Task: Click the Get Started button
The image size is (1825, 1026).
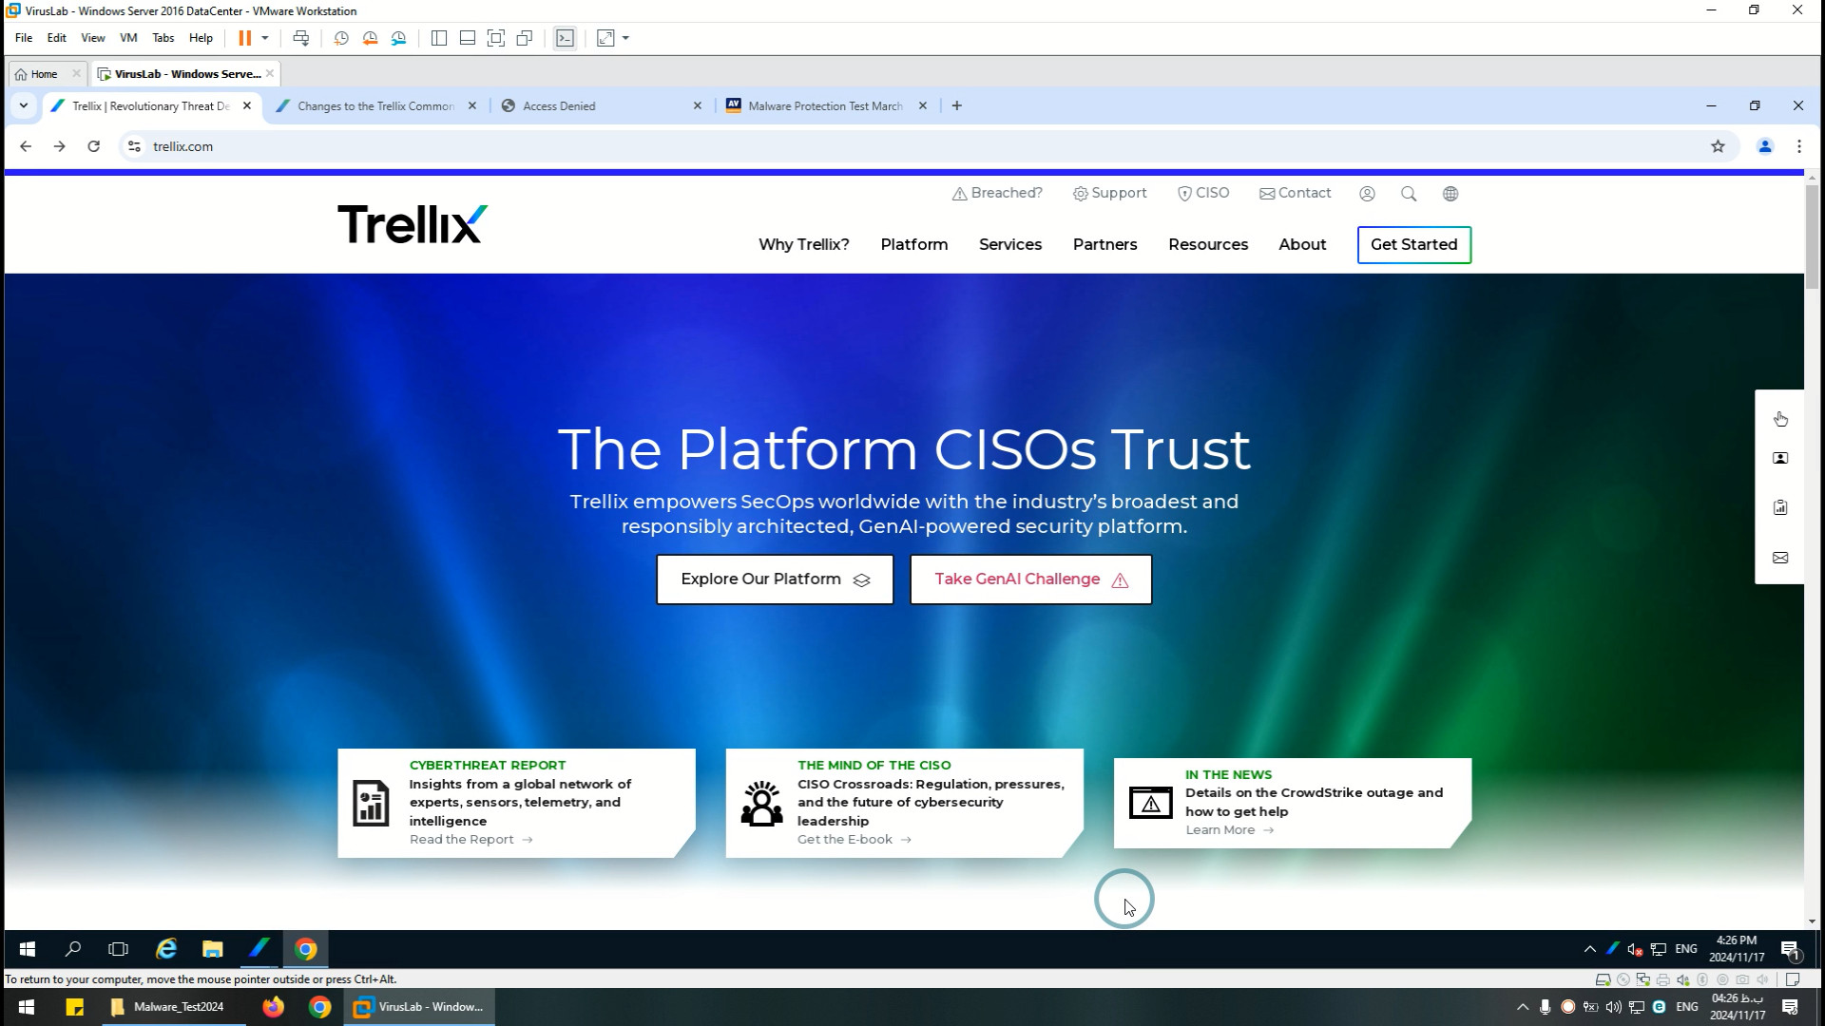Action: pyautogui.click(x=1414, y=245)
